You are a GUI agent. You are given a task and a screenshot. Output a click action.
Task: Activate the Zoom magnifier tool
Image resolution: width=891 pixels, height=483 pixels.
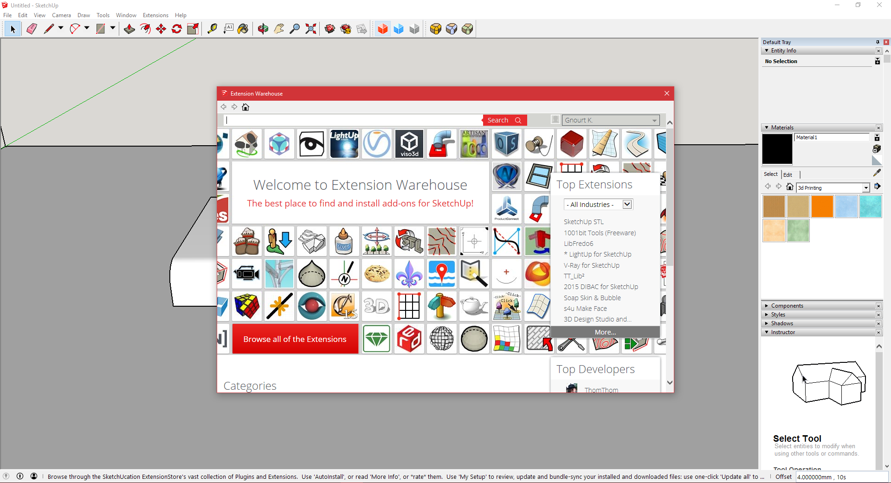(x=295, y=29)
